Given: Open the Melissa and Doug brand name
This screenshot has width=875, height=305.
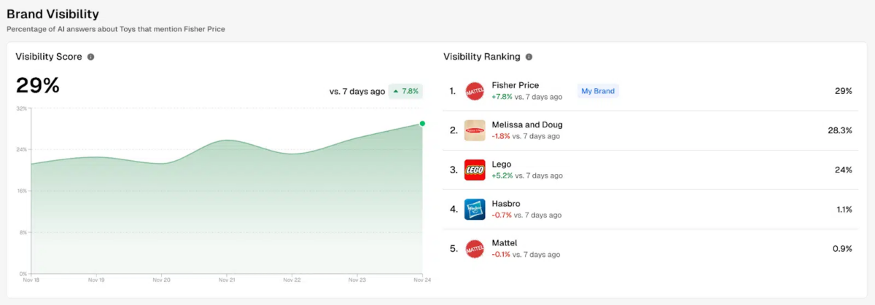Looking at the screenshot, I should [x=526, y=124].
